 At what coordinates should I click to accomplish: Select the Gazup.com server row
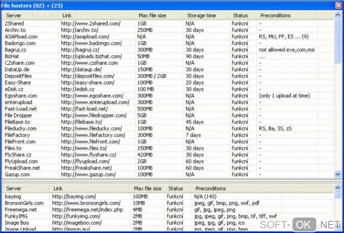tap(168, 174)
